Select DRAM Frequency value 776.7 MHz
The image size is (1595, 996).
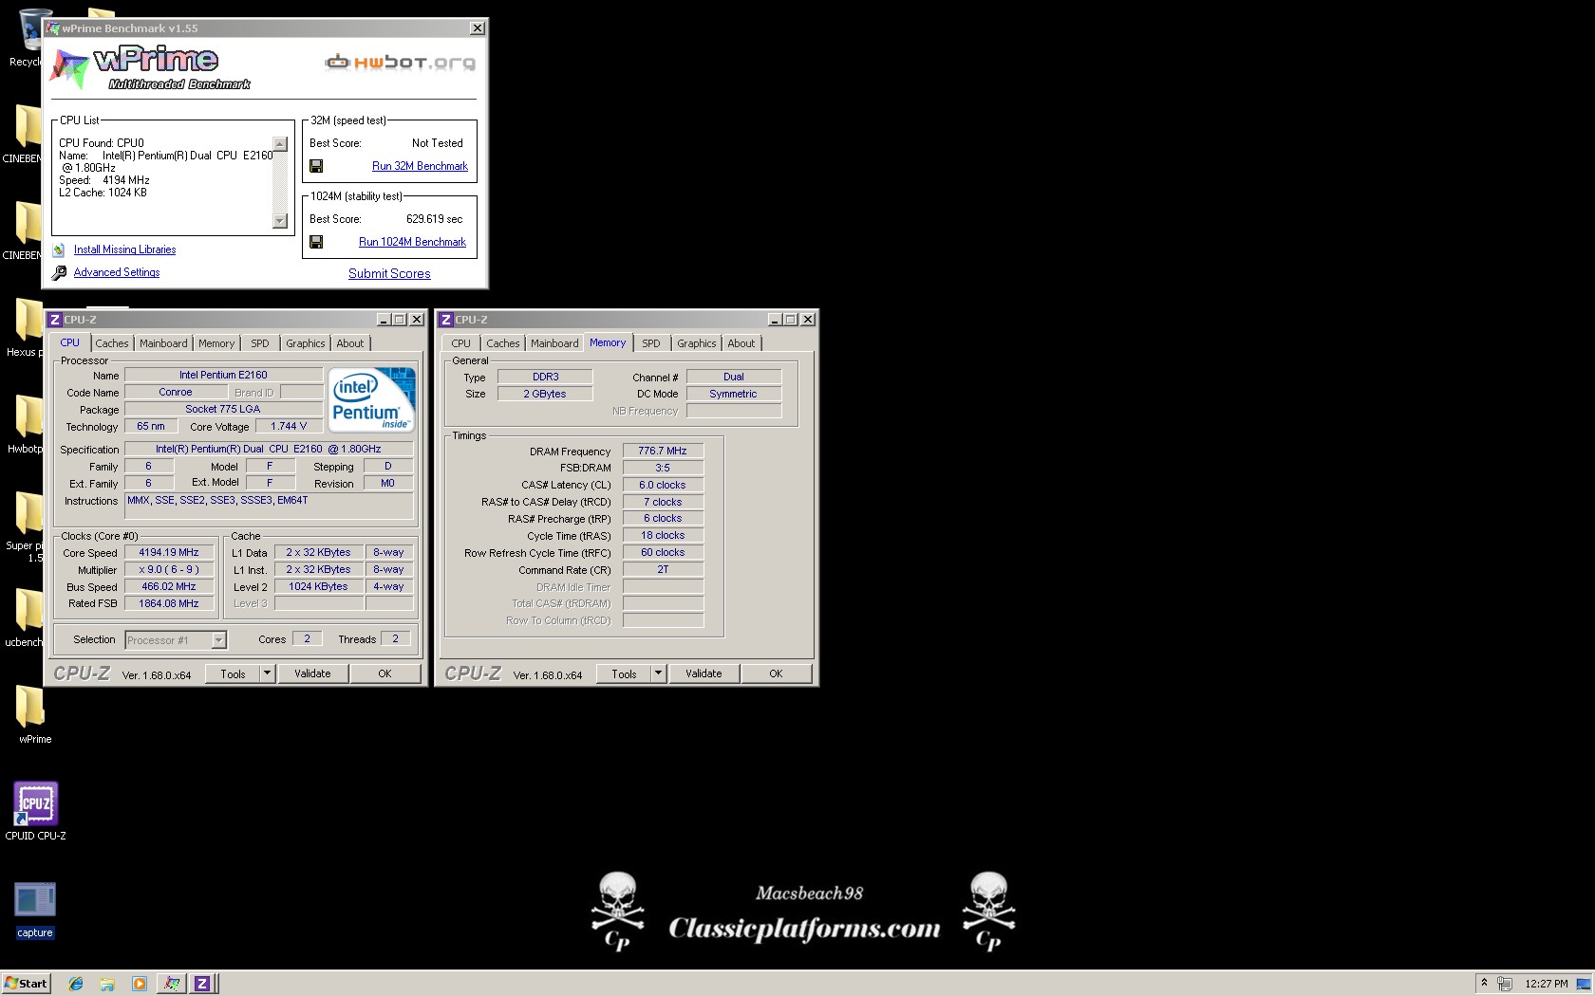663,451
